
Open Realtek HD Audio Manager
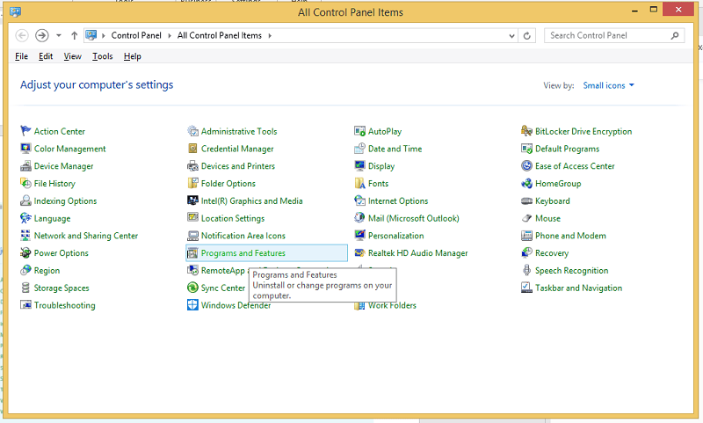click(x=417, y=253)
